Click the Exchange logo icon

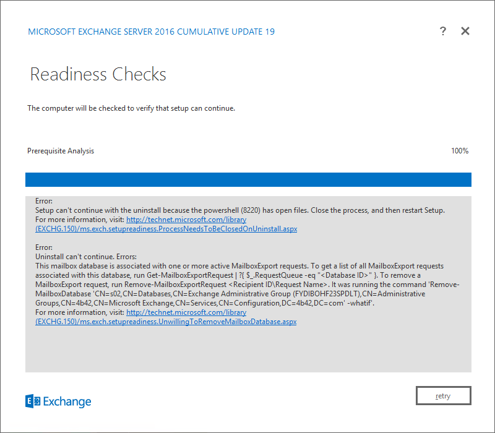pyautogui.click(x=33, y=401)
